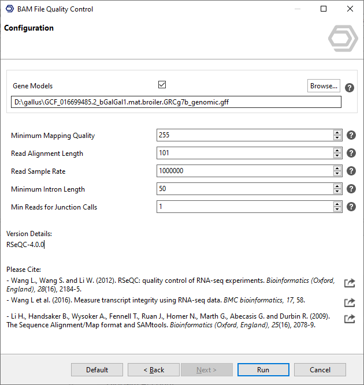Start the analysis with Run
This screenshot has height=385, width=364.
click(263, 370)
